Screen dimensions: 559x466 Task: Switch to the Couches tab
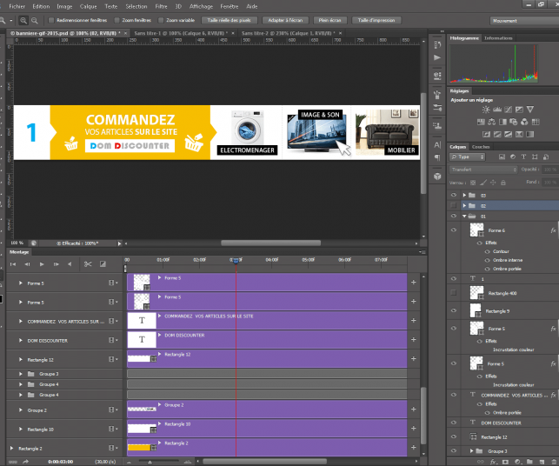481,147
